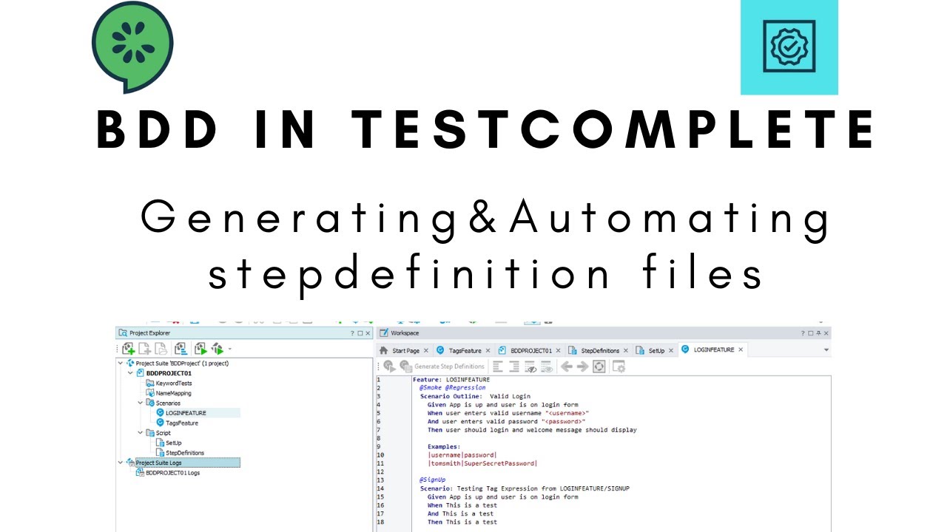Switch to the BDDPROJECT01 tab

531,350
